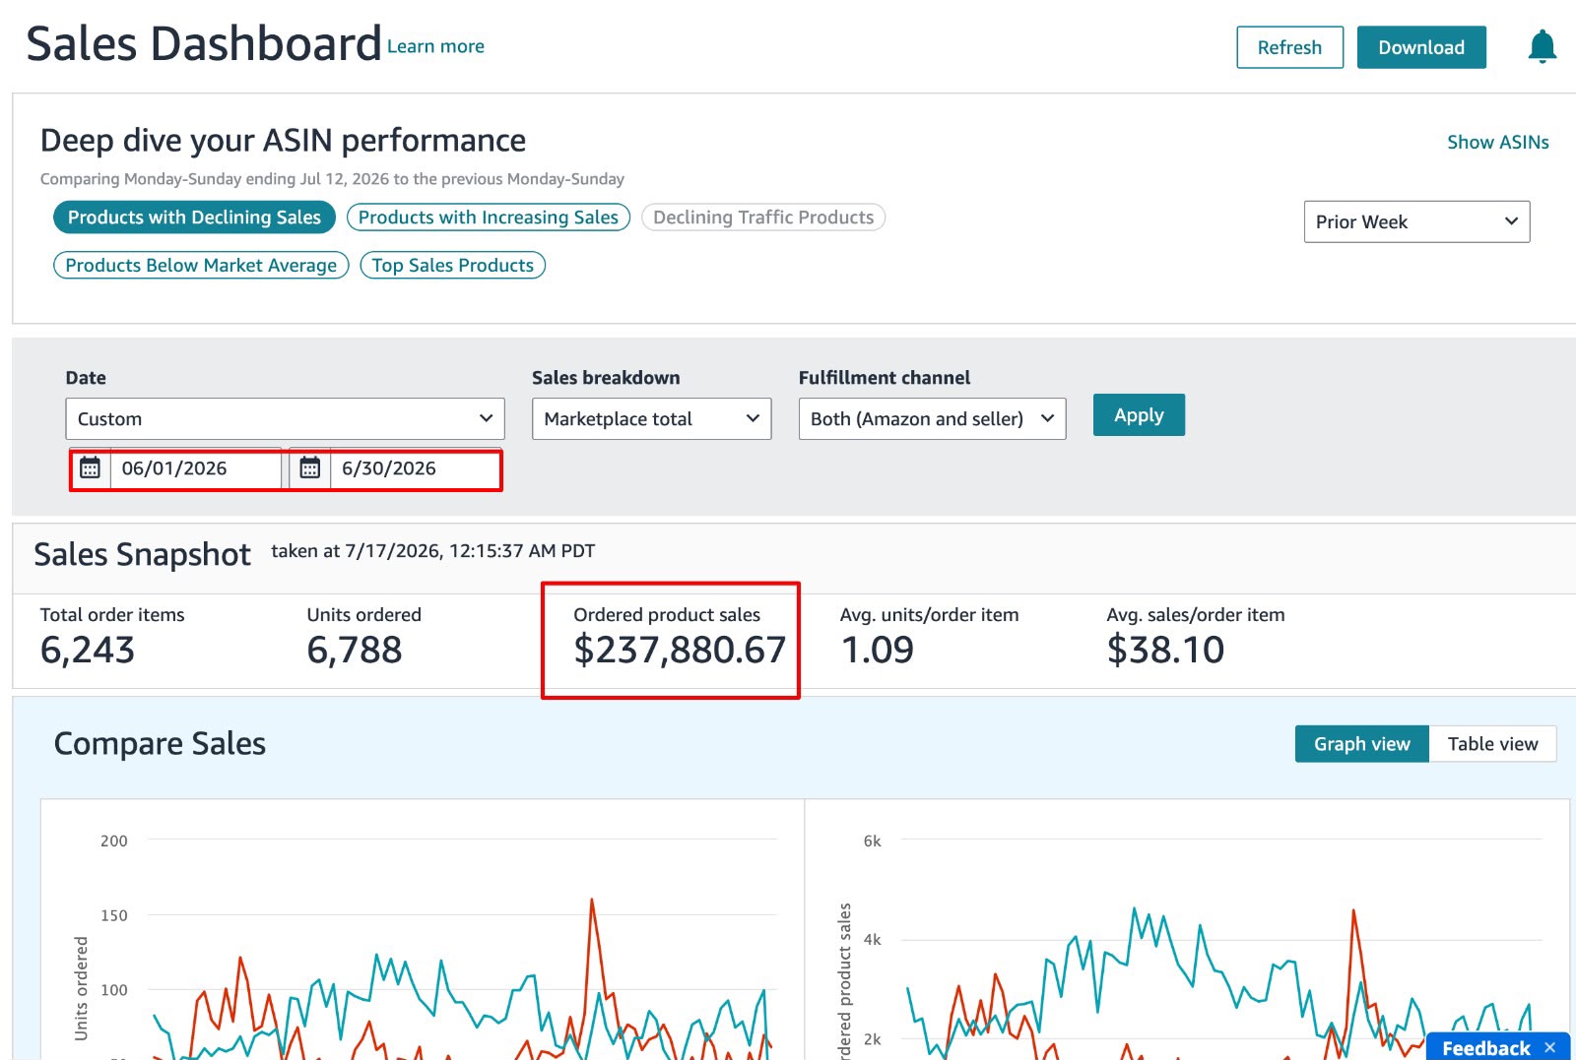Click the Avg. sales/order item value $38.10

1165,650
